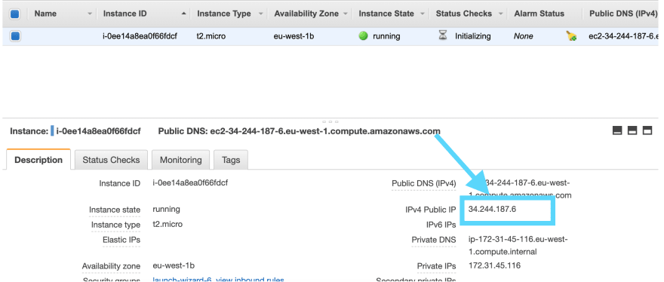Open the Tags tab
Image resolution: width=664 pixels, height=282 pixels.
click(231, 160)
